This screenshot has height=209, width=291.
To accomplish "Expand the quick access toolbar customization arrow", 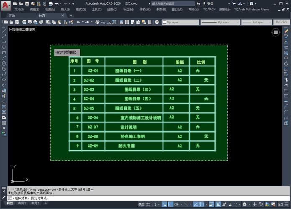I will point(73,3).
